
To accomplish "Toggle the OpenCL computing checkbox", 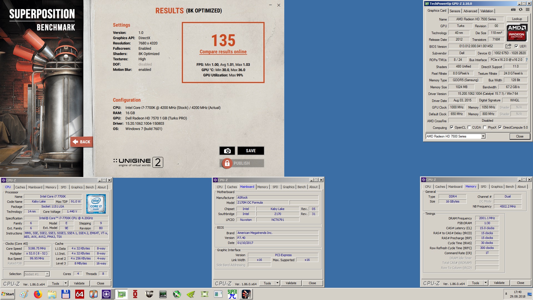I will point(452,127).
